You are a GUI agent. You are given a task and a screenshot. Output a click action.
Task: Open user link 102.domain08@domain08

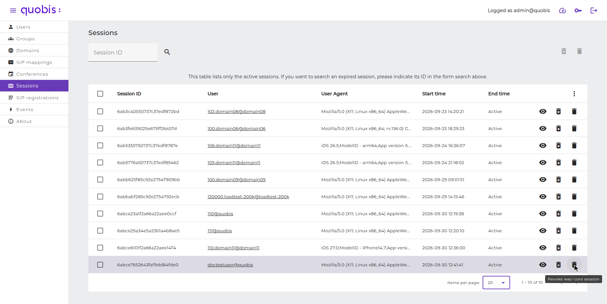pyautogui.click(x=236, y=112)
